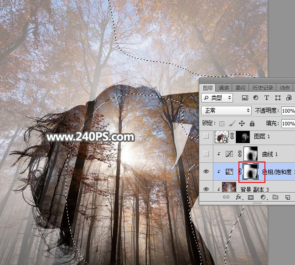295x265 pixels.
Task: Click mask link chain on 图层 1
Action: click(x=232, y=136)
